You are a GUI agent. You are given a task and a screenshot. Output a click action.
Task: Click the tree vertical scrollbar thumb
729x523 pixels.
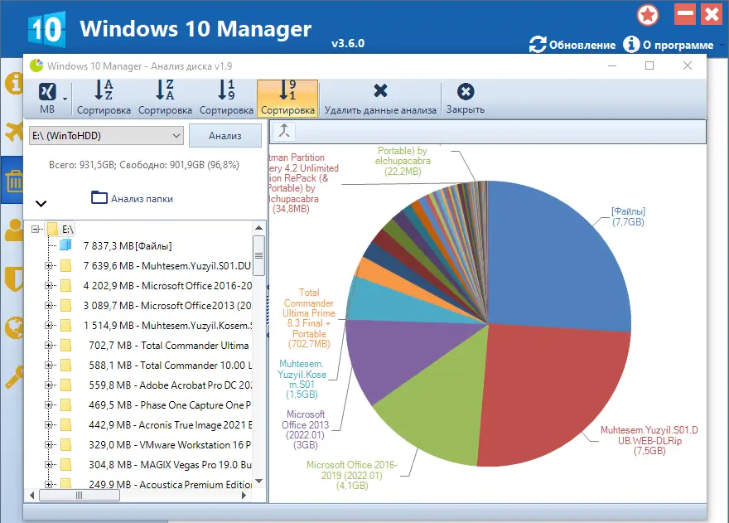pos(259,255)
